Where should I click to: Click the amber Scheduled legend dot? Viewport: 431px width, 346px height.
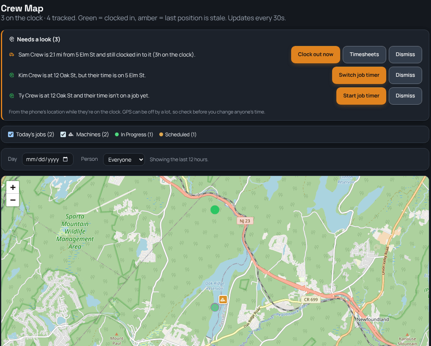point(161,135)
